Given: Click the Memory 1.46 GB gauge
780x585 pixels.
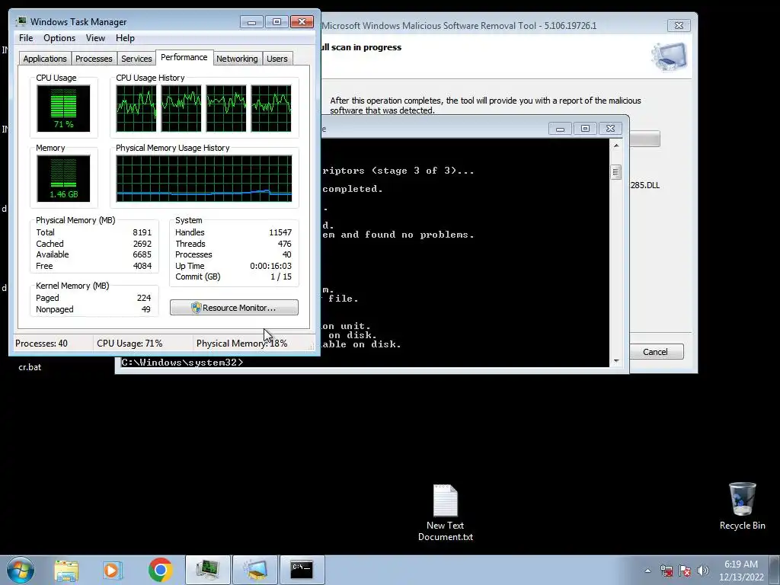Looking at the screenshot, I should (63, 178).
